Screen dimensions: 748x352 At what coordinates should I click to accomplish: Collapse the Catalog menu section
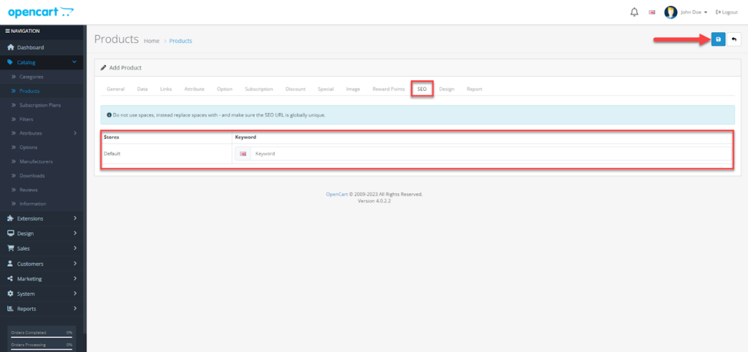[x=42, y=62]
